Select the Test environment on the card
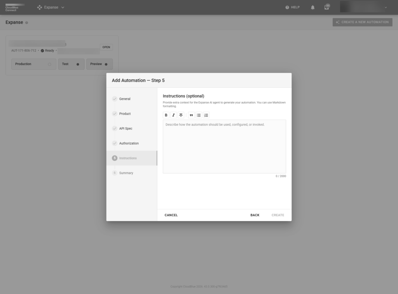Screen dimensions: 398x294 [x=72, y=64]
